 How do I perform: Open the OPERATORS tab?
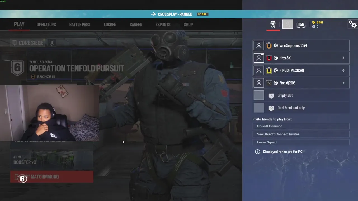[46, 25]
